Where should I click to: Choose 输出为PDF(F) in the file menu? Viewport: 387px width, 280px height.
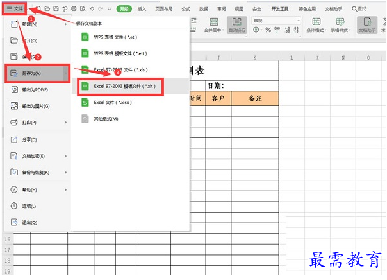pyautogui.click(x=38, y=89)
